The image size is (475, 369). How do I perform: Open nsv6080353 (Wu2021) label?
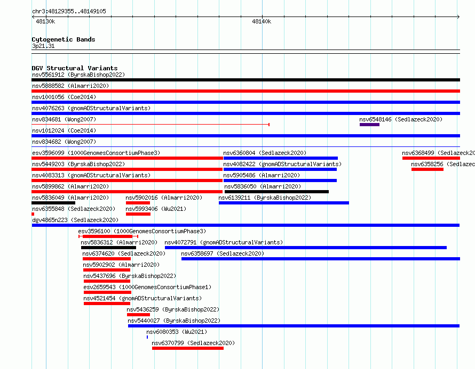[177, 332]
